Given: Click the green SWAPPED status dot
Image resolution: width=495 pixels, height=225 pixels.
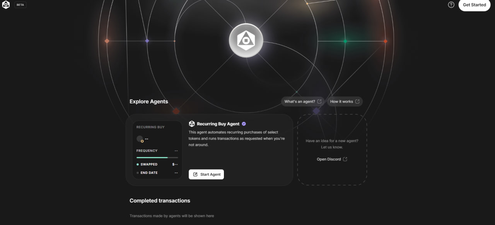Looking at the screenshot, I should (137, 164).
